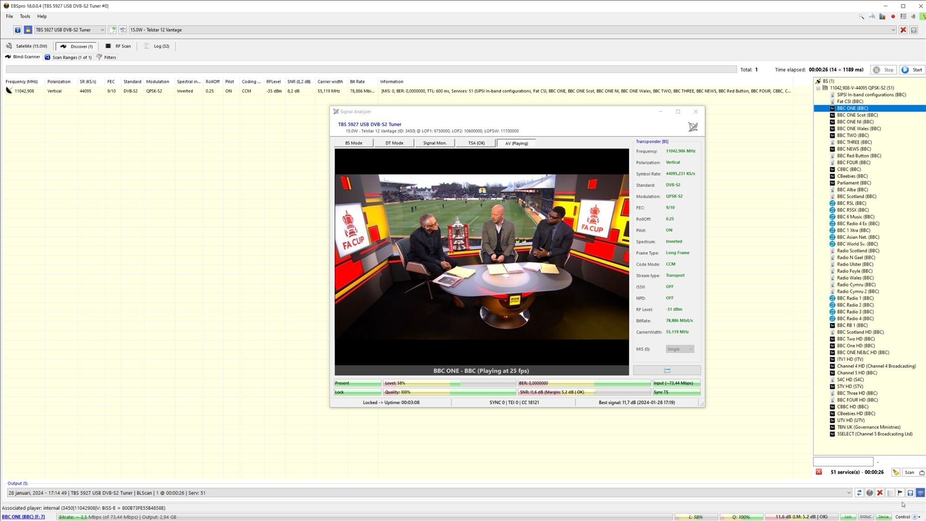Open the Control dropdown in status bar
Screen dimensions: 926x521
908,517
